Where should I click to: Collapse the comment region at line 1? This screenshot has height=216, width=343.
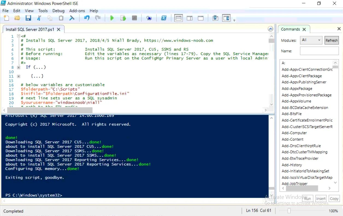click(18, 36)
